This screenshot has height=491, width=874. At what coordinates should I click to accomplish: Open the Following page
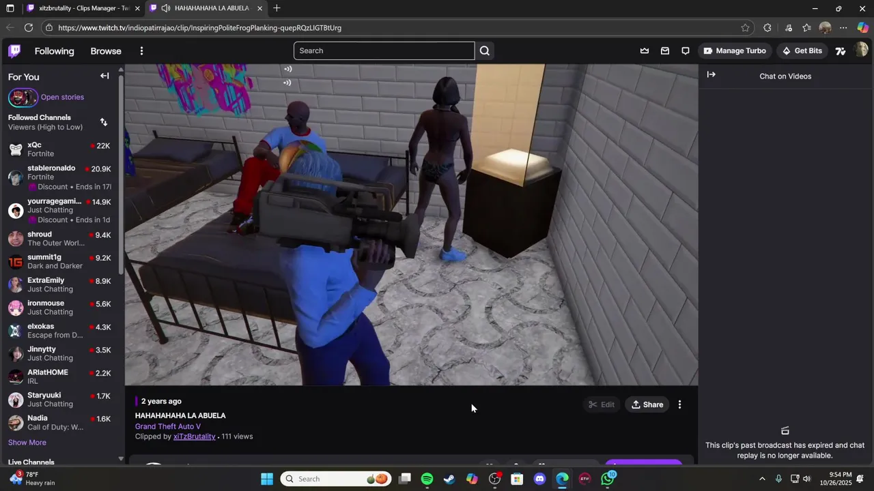pos(54,51)
